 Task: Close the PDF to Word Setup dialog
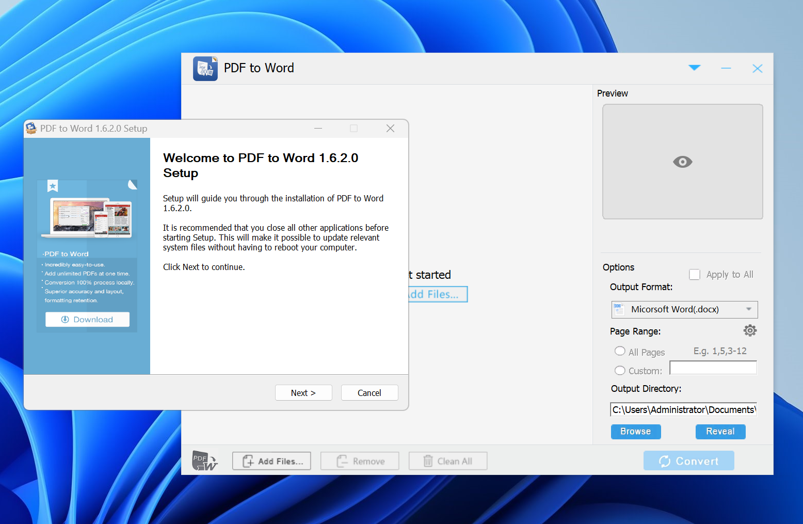pyautogui.click(x=390, y=129)
